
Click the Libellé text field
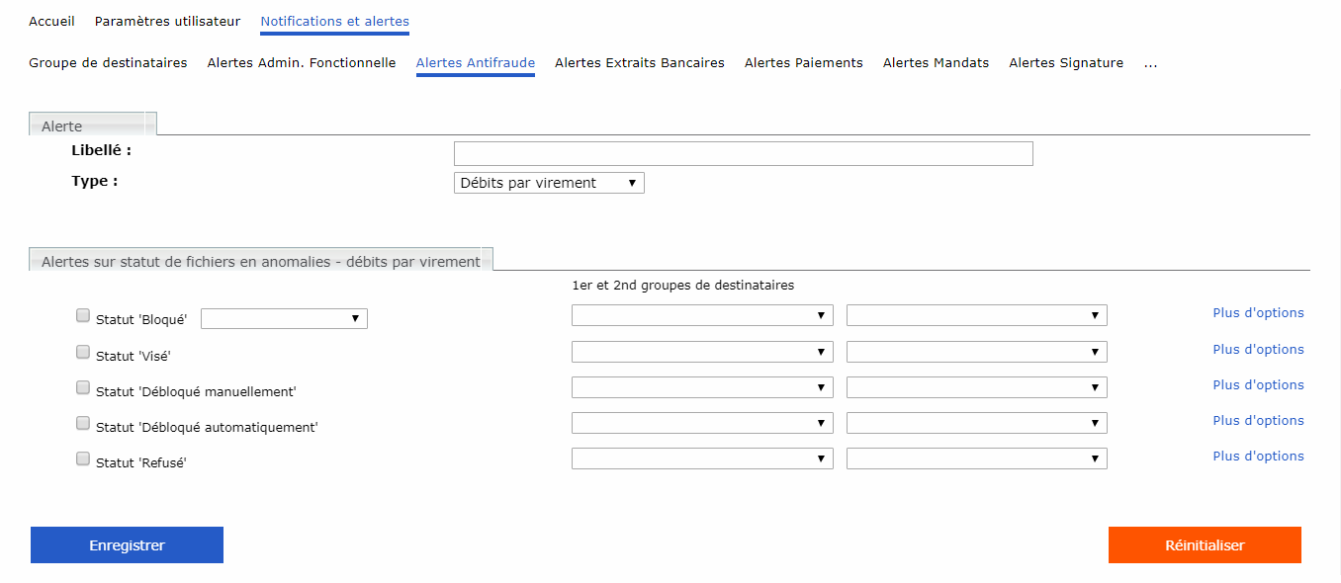(x=743, y=153)
